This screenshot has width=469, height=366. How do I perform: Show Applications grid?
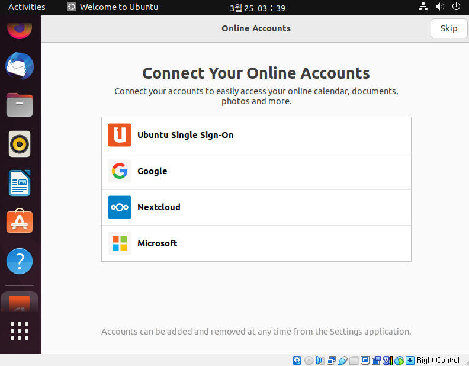pyautogui.click(x=20, y=331)
